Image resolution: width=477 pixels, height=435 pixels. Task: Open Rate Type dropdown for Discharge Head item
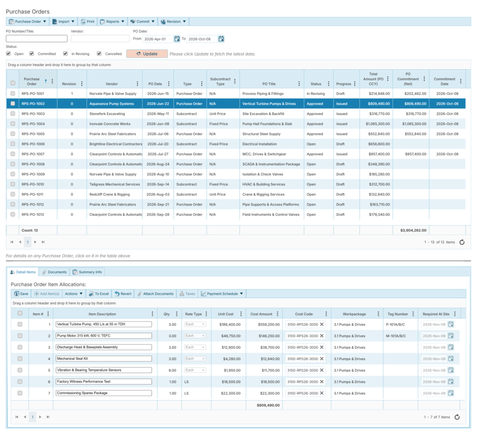[195, 347]
